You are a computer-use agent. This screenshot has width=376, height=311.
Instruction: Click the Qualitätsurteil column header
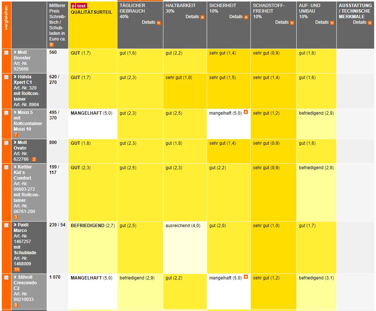point(93,25)
